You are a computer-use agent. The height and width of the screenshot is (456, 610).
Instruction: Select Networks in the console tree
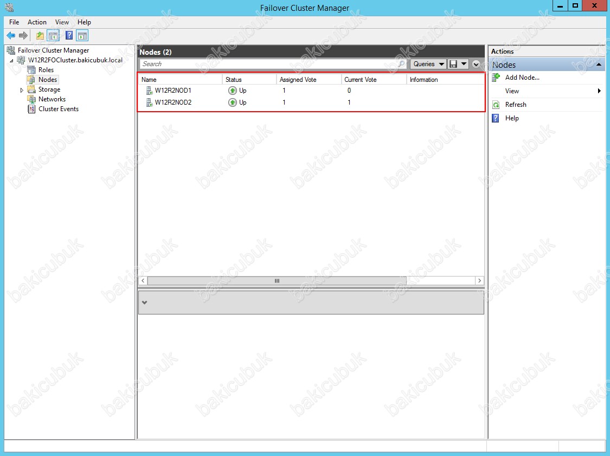tap(52, 99)
